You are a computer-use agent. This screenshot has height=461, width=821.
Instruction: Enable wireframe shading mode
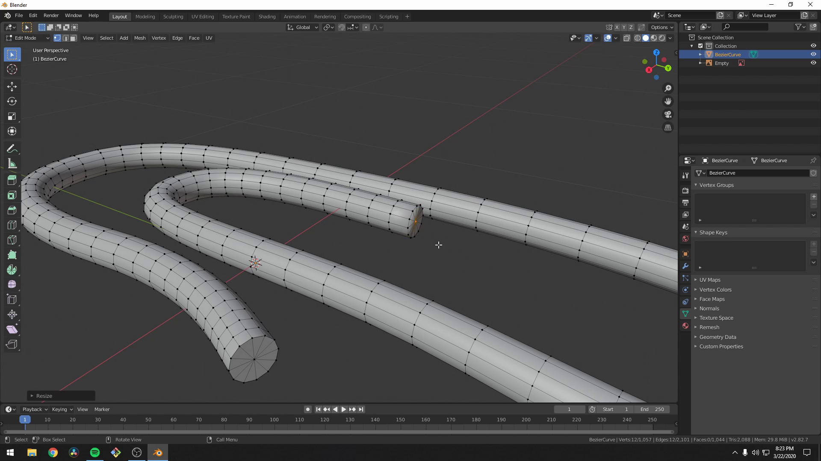click(x=637, y=38)
